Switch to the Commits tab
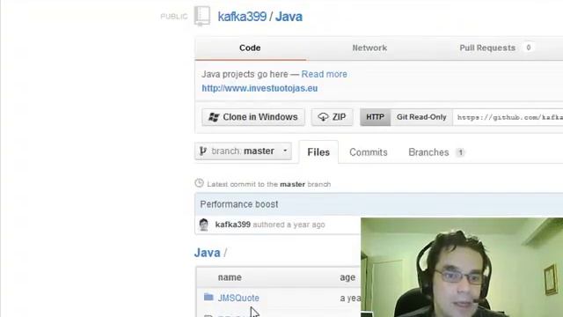Image resolution: width=563 pixels, height=317 pixels. [369, 152]
